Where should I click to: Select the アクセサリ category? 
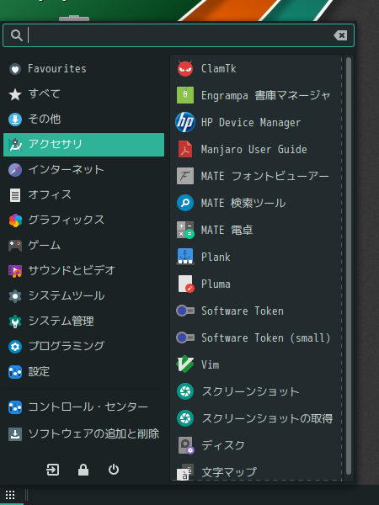pyautogui.click(x=83, y=145)
